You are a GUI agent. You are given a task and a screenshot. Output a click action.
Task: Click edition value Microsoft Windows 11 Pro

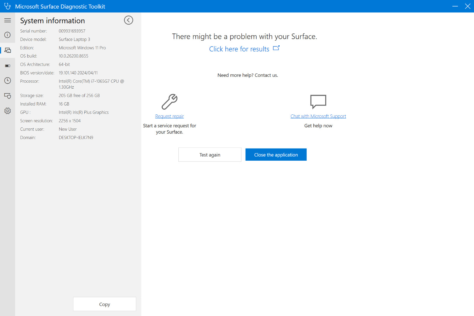pos(82,48)
